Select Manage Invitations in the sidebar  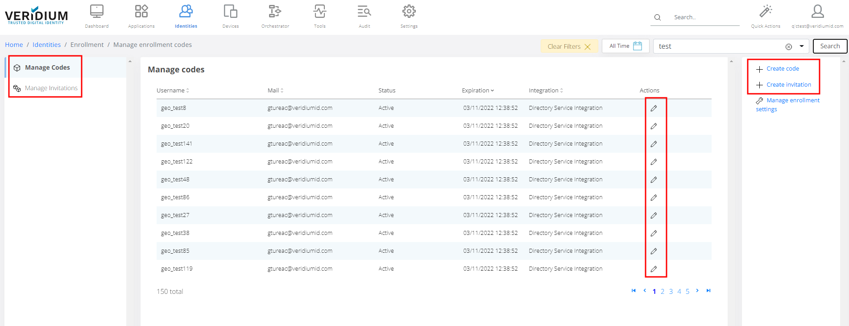point(51,88)
